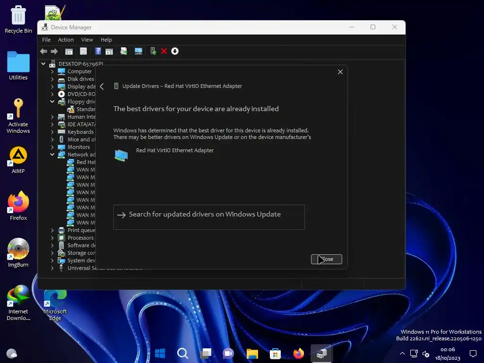Select the Software devices tree item
This screenshot has height=363, width=484.
[x=81, y=245]
